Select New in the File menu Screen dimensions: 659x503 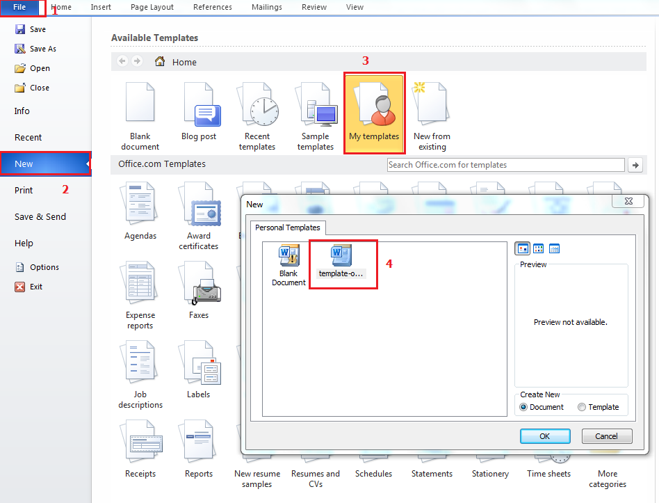tap(45, 163)
